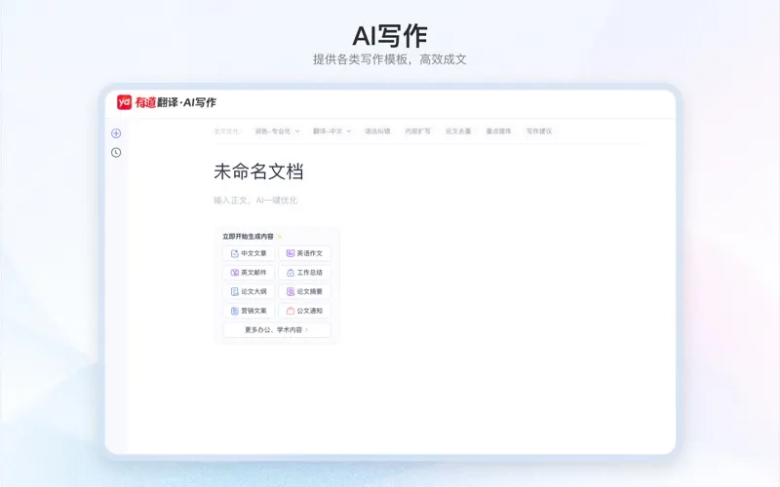This screenshot has width=780, height=487.
Task: Open the 润色-专业化 polish dropdown
Action: point(277,131)
